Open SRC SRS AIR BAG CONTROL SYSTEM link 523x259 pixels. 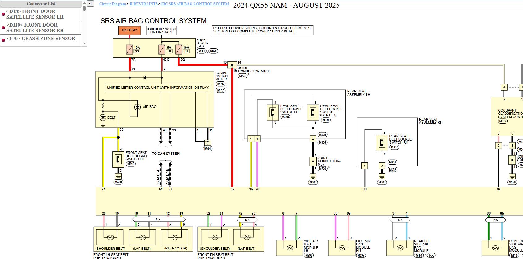coord(195,4)
